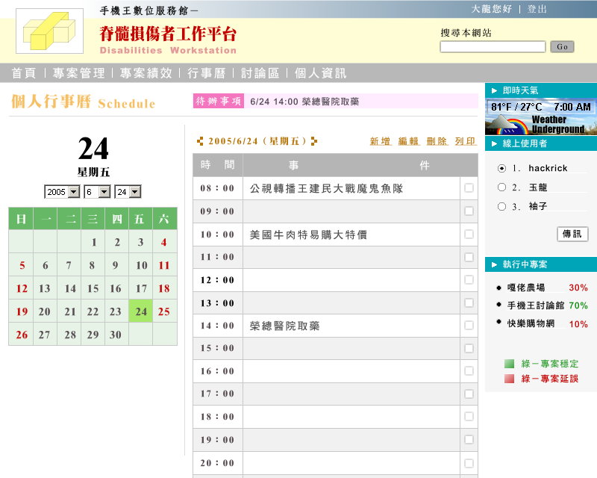Click the site search input field
Screen dimensions: 597x478
pyautogui.click(x=493, y=47)
